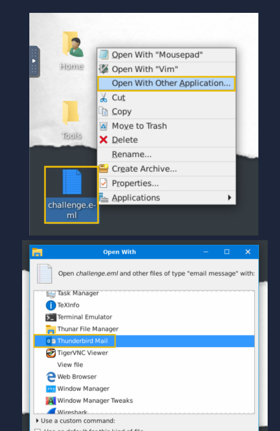Choose Open With "Mousepad"

[x=166, y=55]
